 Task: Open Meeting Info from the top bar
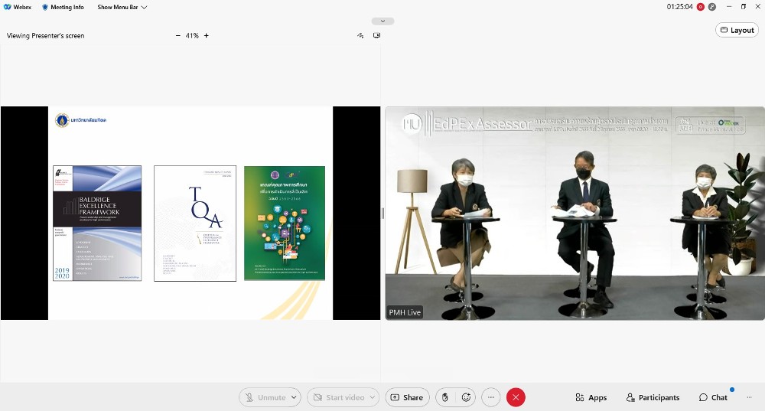(63, 7)
